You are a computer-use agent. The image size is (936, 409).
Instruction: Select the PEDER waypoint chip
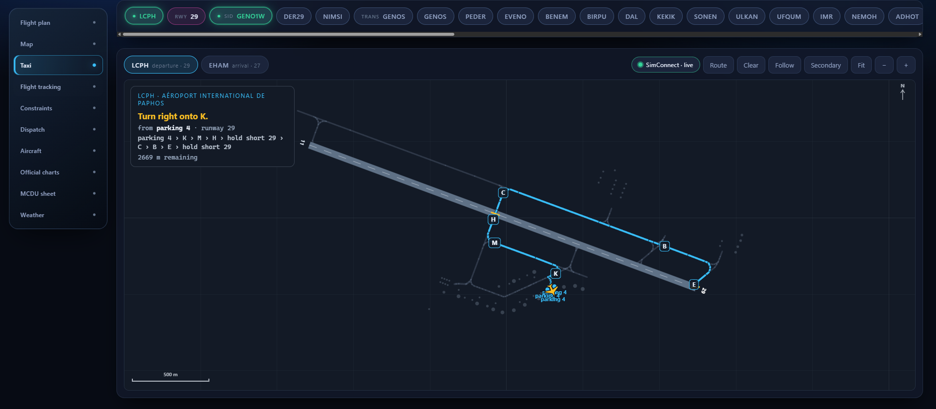coord(476,16)
